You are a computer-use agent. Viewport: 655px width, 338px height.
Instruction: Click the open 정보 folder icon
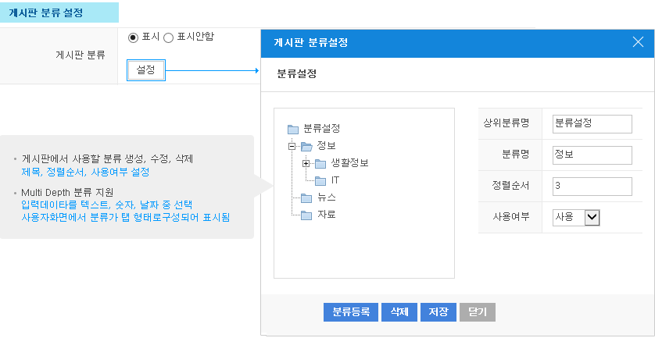[x=306, y=147]
